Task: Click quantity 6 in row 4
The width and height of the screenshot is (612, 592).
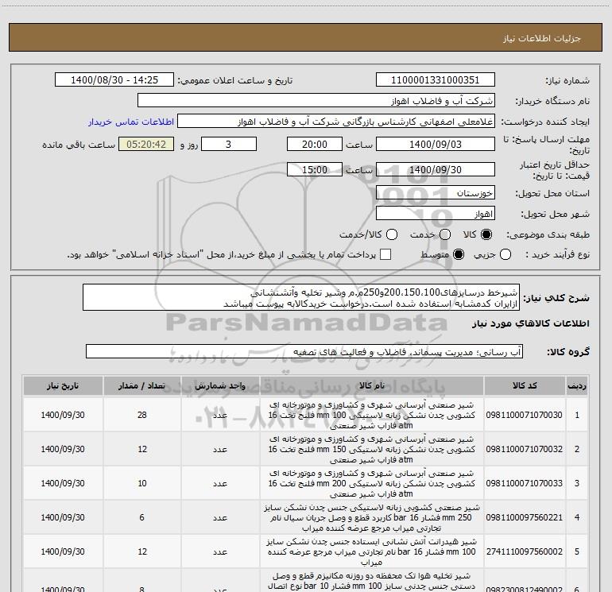Action: [x=142, y=517]
